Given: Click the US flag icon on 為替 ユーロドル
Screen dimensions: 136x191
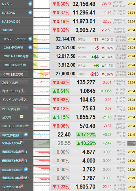Looking at the screenshot, I should [22, 90].
